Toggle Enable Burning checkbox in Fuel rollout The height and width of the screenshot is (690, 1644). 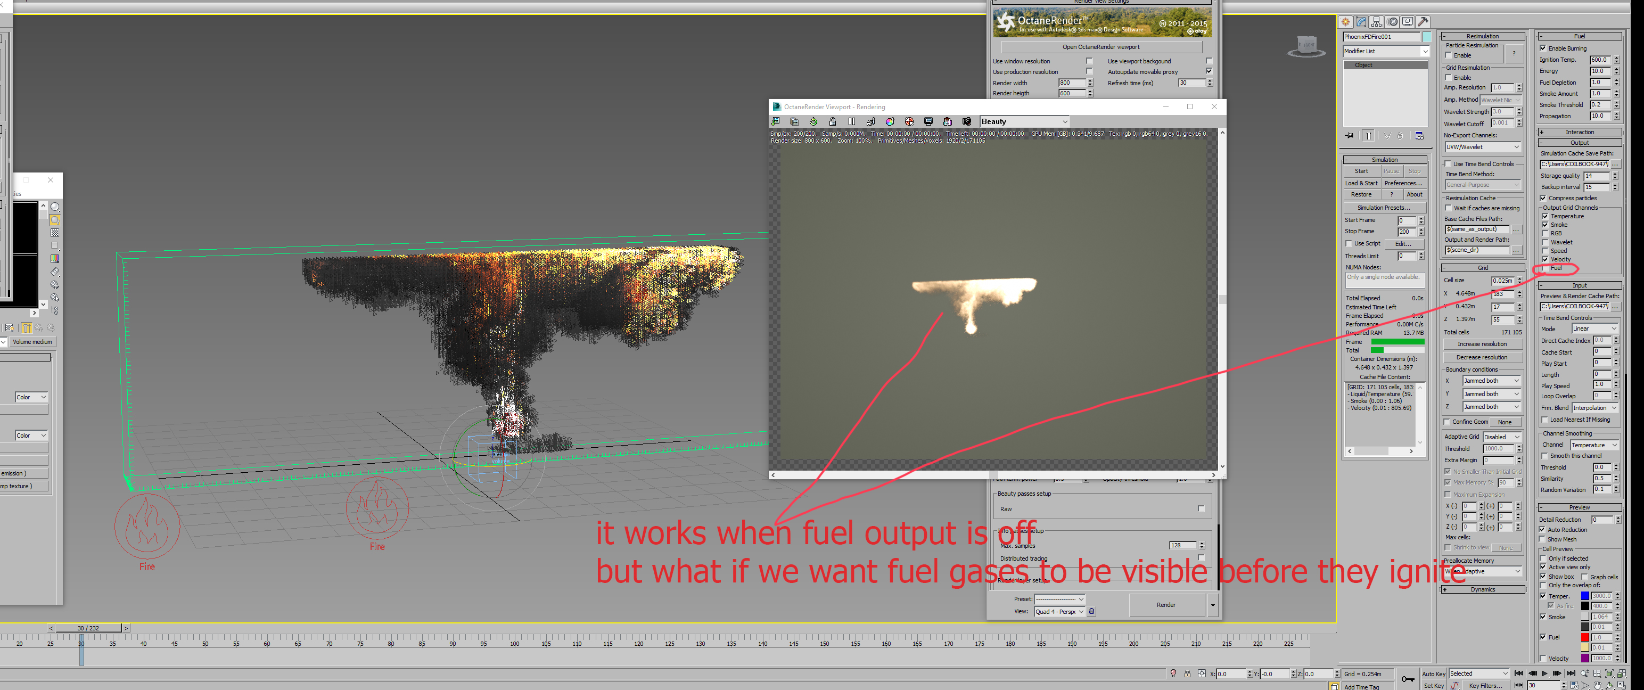click(x=1542, y=48)
